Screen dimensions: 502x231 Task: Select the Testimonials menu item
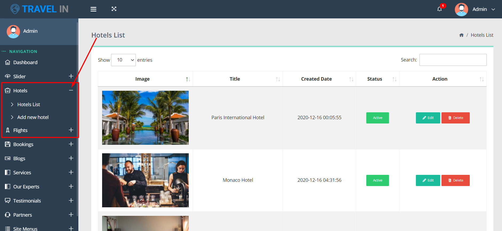click(x=39, y=201)
